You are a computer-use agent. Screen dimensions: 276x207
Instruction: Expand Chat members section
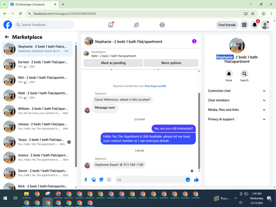(x=237, y=100)
